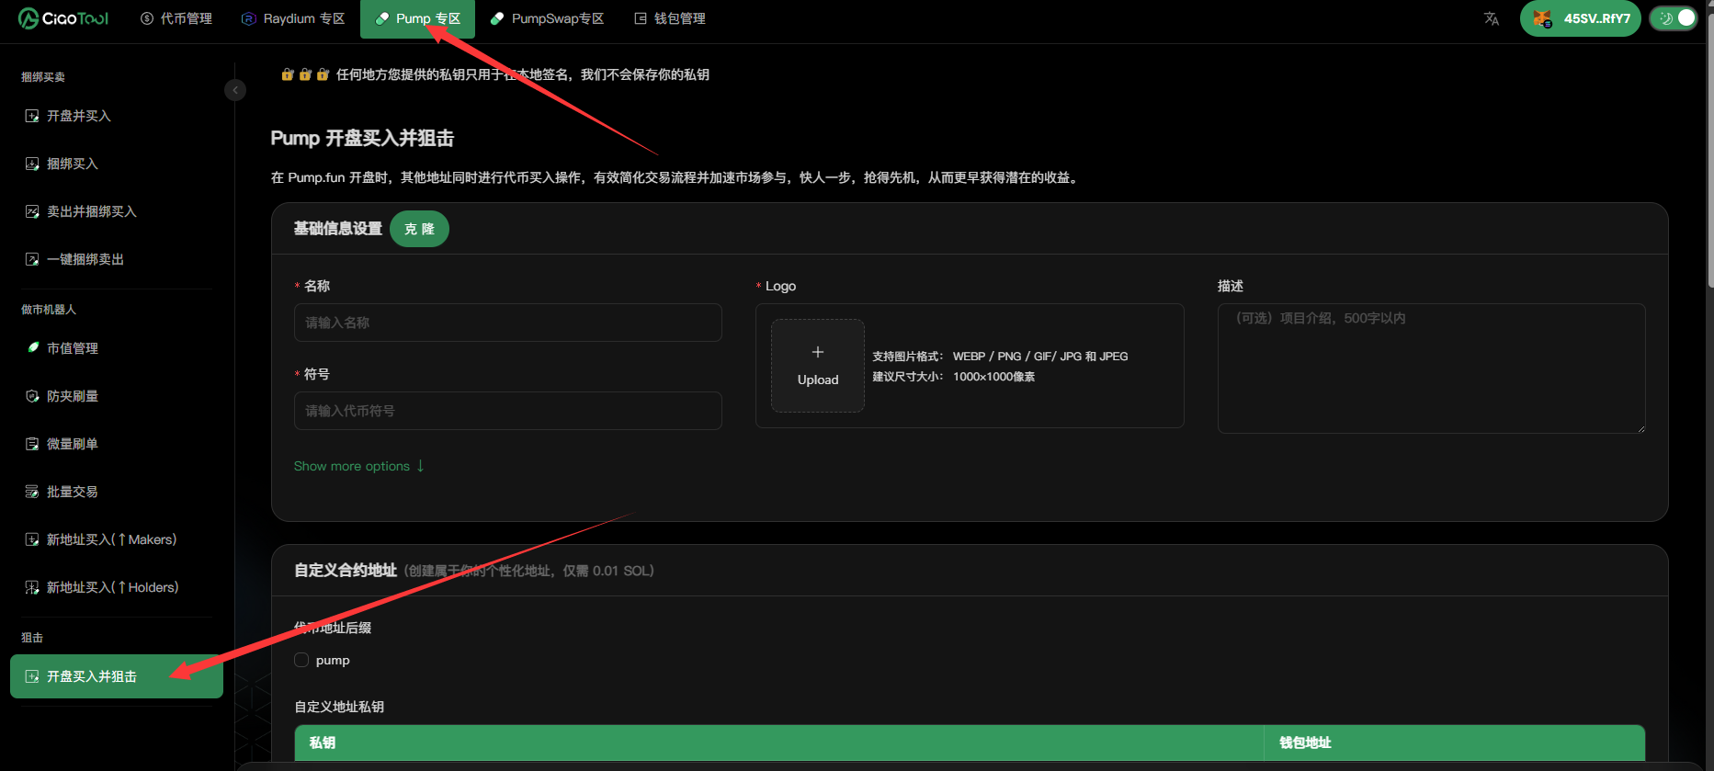The height and width of the screenshot is (771, 1714).
Task: Open 新地址买入(↑Makers) in the sidebar
Action: 117,539
